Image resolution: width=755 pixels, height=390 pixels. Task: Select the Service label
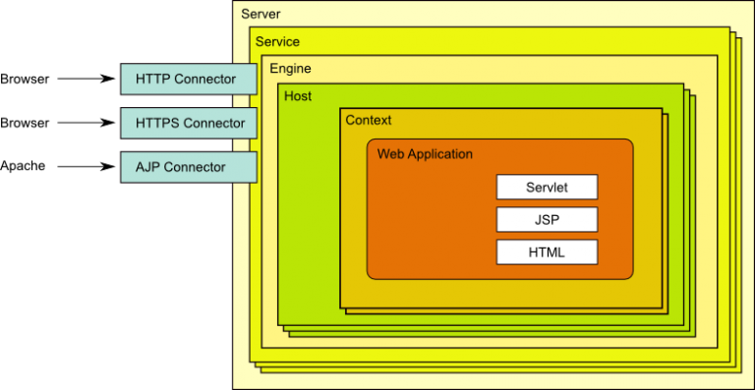[277, 42]
